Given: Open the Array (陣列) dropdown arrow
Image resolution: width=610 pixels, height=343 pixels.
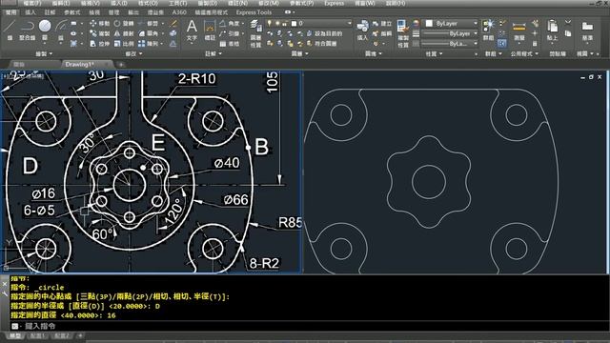Looking at the screenshot, I should tap(162, 44).
